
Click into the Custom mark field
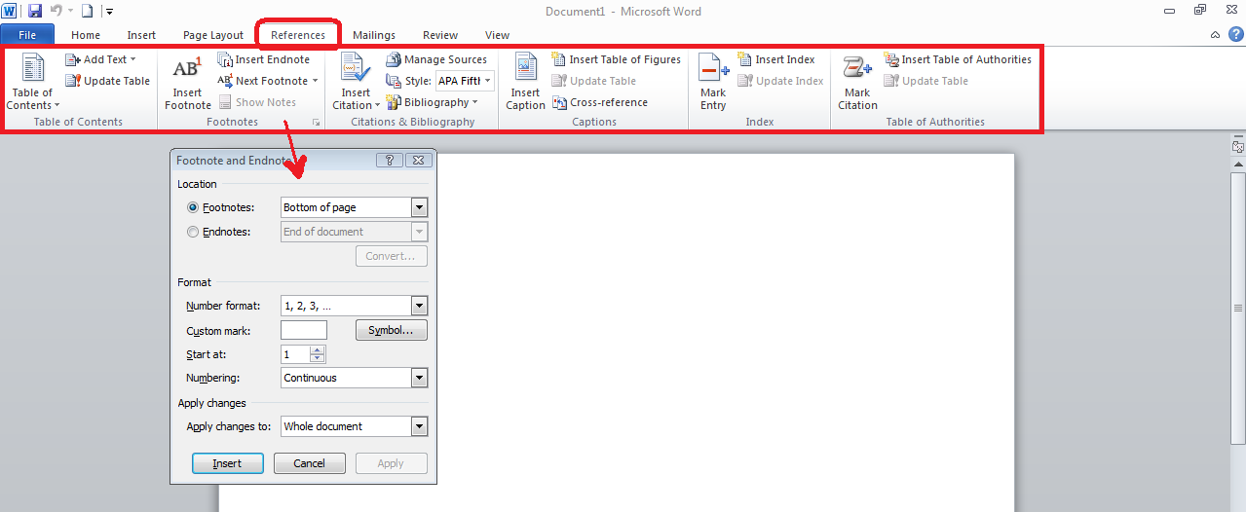pos(304,330)
